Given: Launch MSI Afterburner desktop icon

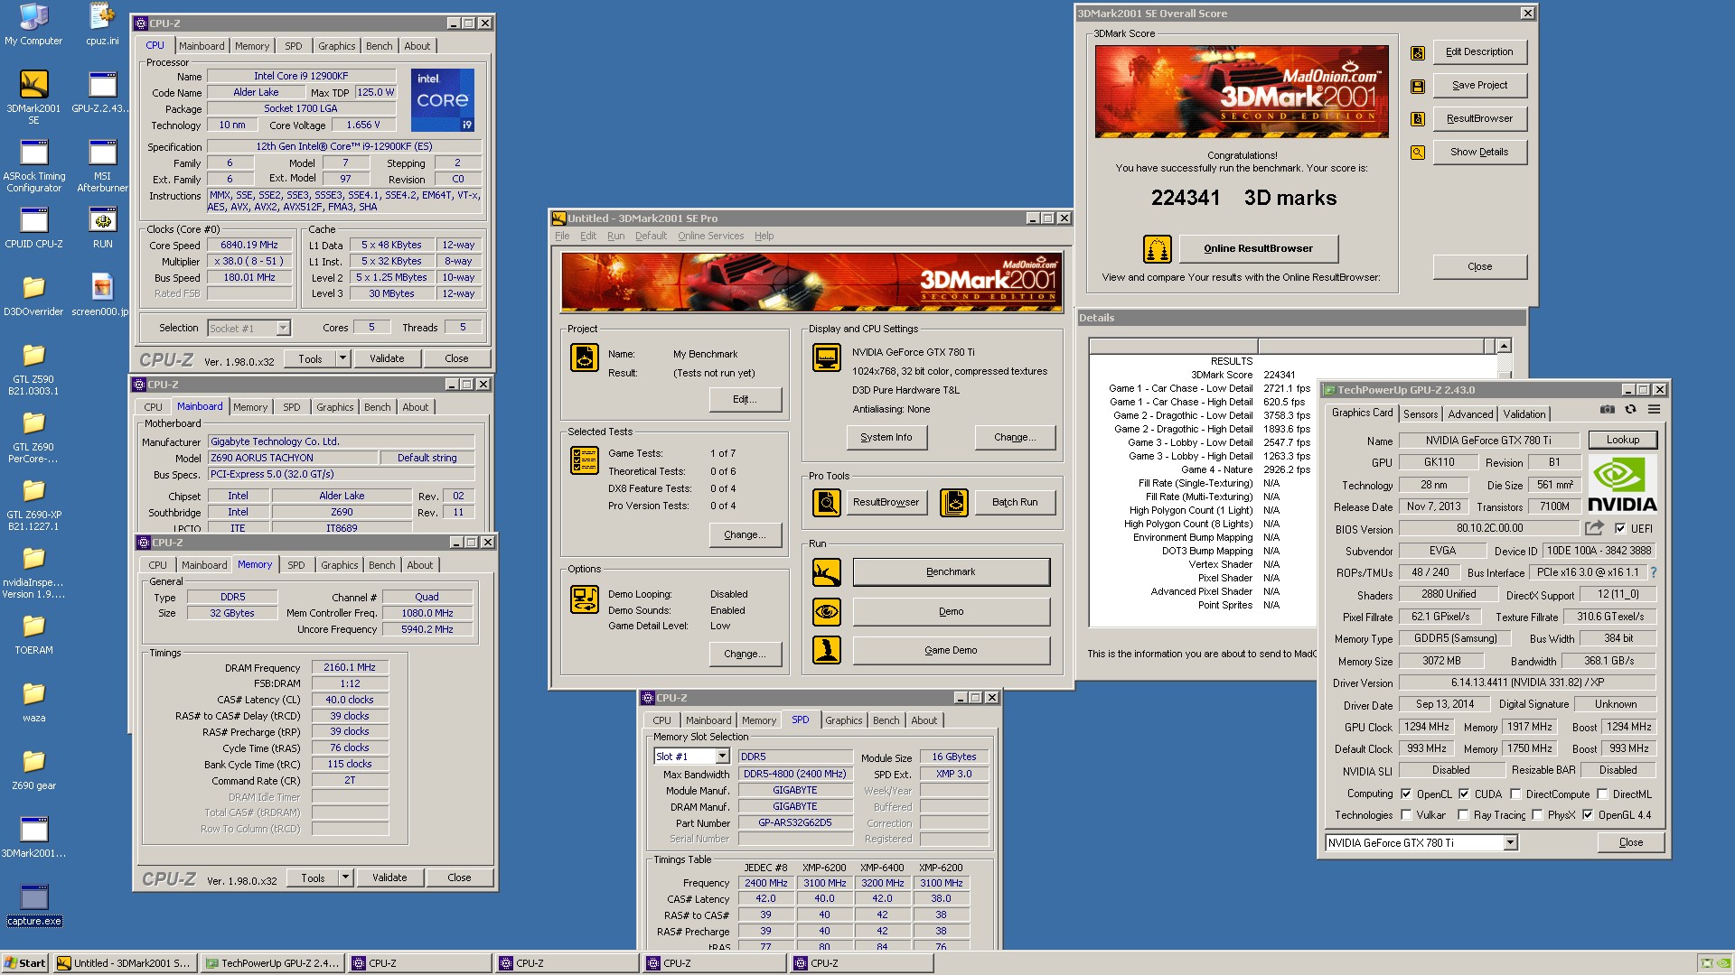Looking at the screenshot, I should 102,166.
